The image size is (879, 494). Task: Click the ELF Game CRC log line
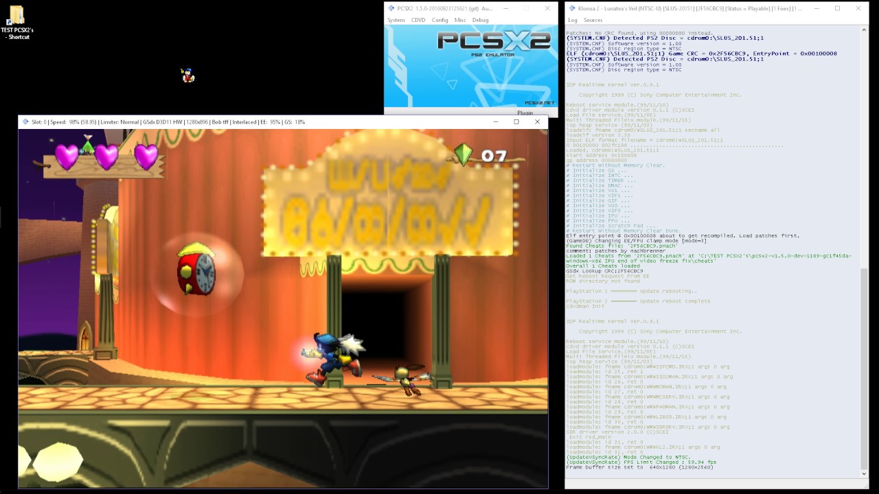[701, 54]
